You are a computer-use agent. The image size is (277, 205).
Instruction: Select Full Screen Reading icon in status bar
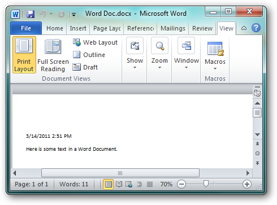(x=119, y=184)
